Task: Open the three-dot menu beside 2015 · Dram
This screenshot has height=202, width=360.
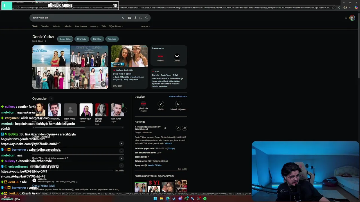Action: coord(45,41)
